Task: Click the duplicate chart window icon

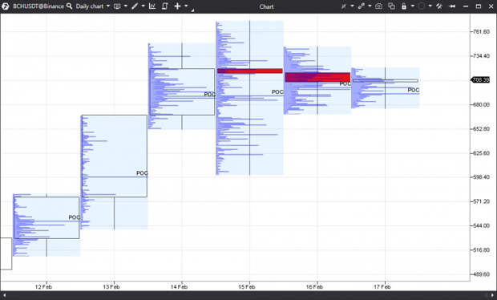Action: click(x=391, y=6)
